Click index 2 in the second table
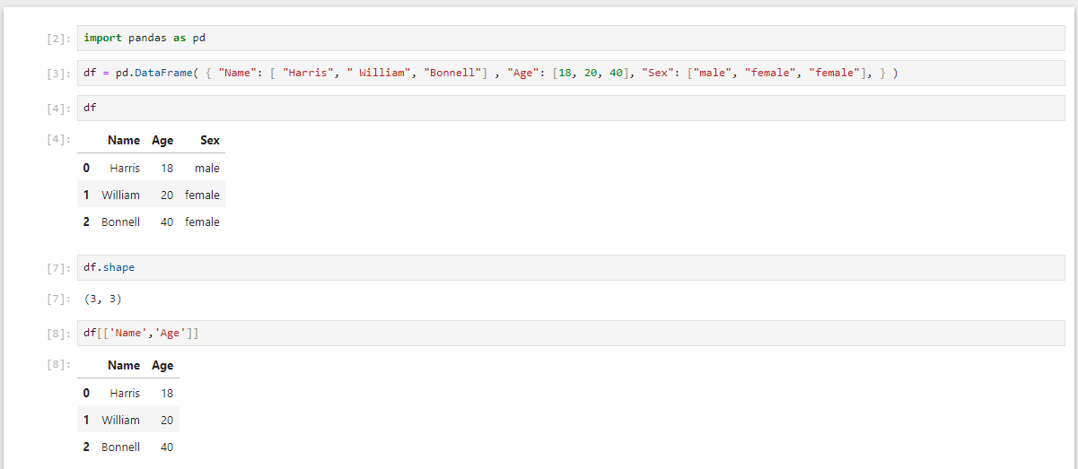The height and width of the screenshot is (469, 1078). pos(86,447)
